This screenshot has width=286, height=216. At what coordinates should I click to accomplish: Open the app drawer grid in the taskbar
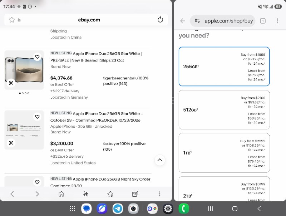(73, 208)
